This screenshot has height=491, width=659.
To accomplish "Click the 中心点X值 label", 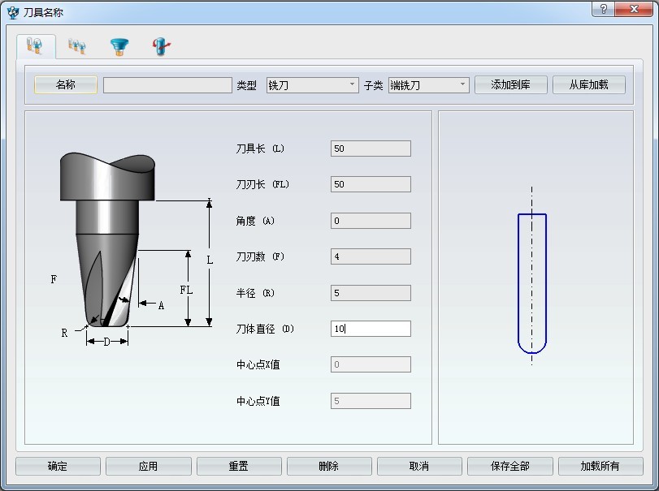I will (x=258, y=364).
